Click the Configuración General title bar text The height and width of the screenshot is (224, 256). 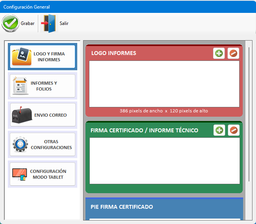[27, 7]
